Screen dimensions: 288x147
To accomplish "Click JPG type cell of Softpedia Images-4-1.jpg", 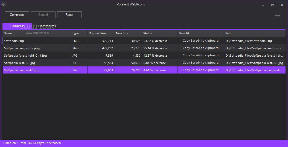I will (75, 70).
